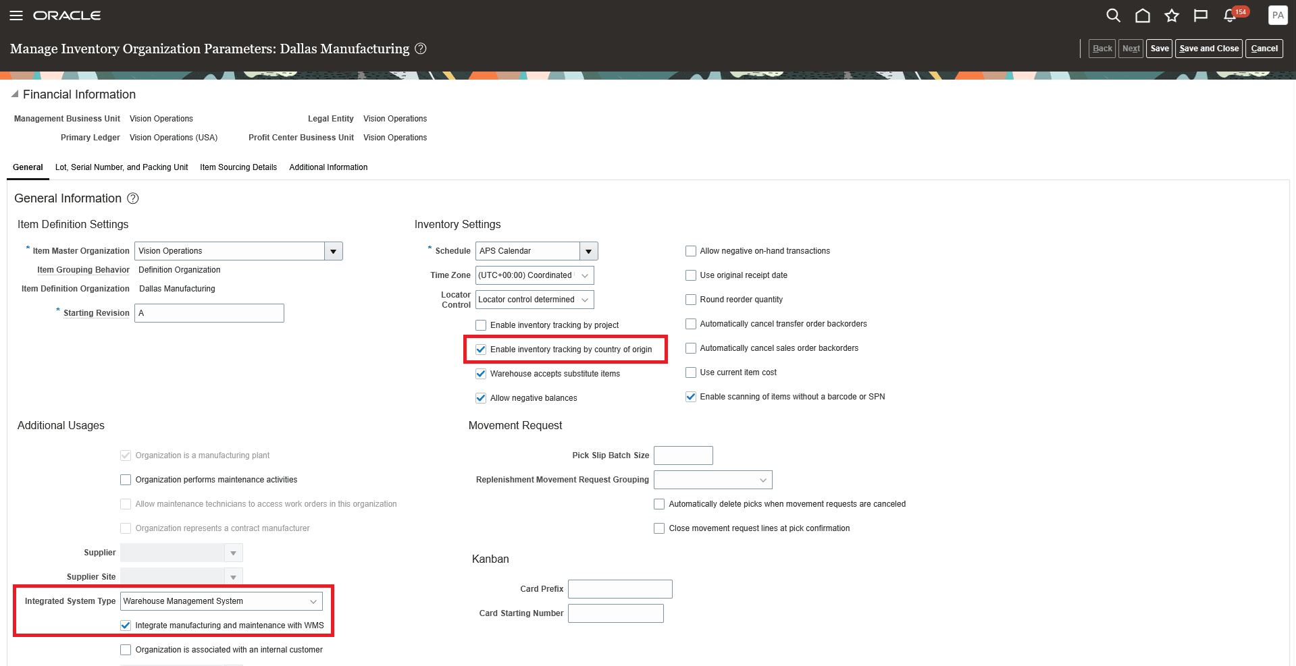Click the Starting Revision label

(96, 313)
